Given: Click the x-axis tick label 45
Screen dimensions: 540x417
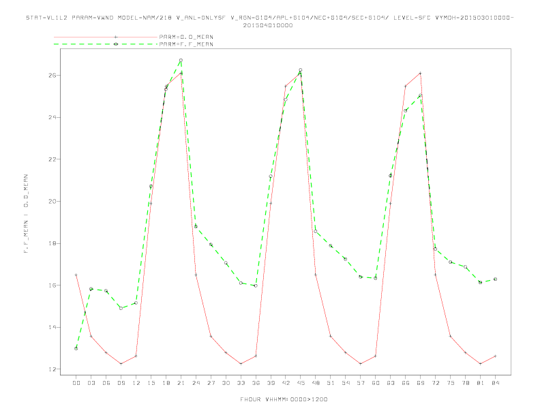Looking at the screenshot, I should 301,383.
